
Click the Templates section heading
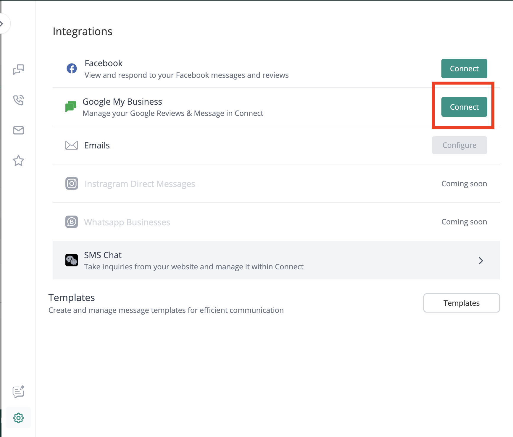(72, 298)
